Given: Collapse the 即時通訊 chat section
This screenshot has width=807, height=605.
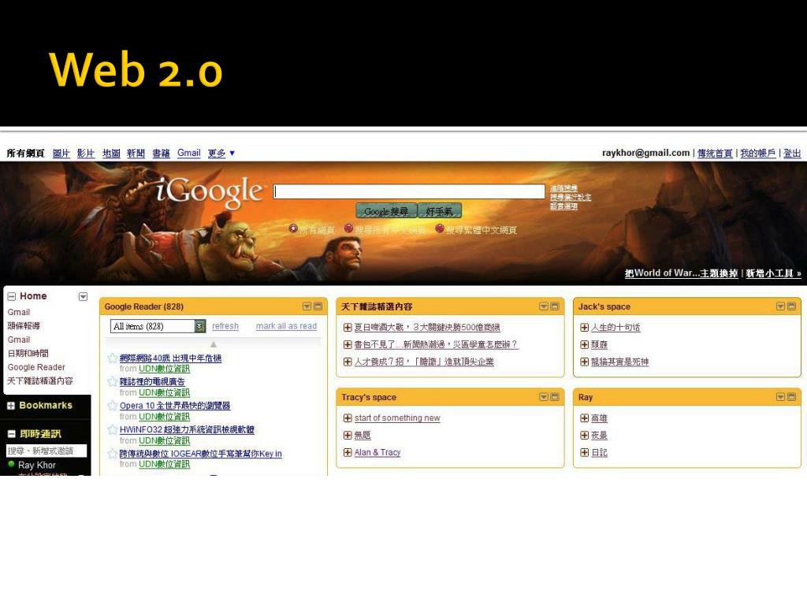Looking at the screenshot, I should tap(11, 434).
